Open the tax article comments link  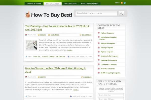(87, 35)
